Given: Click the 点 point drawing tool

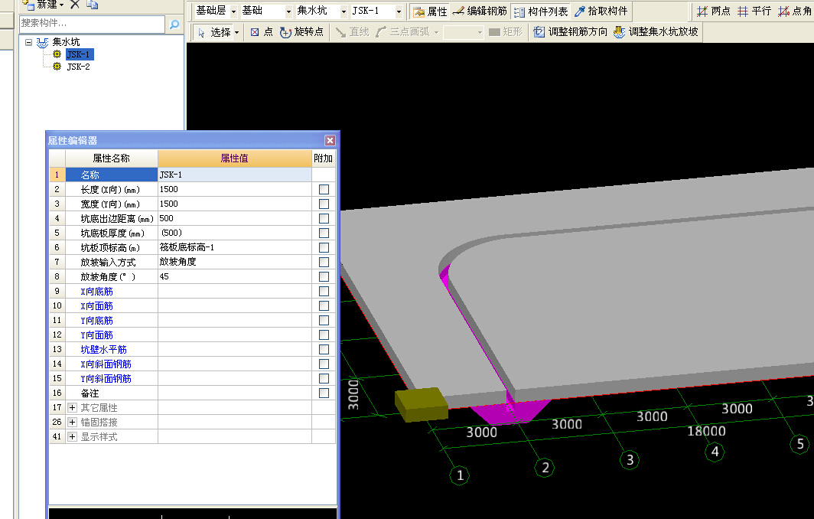Looking at the screenshot, I should click(x=261, y=32).
